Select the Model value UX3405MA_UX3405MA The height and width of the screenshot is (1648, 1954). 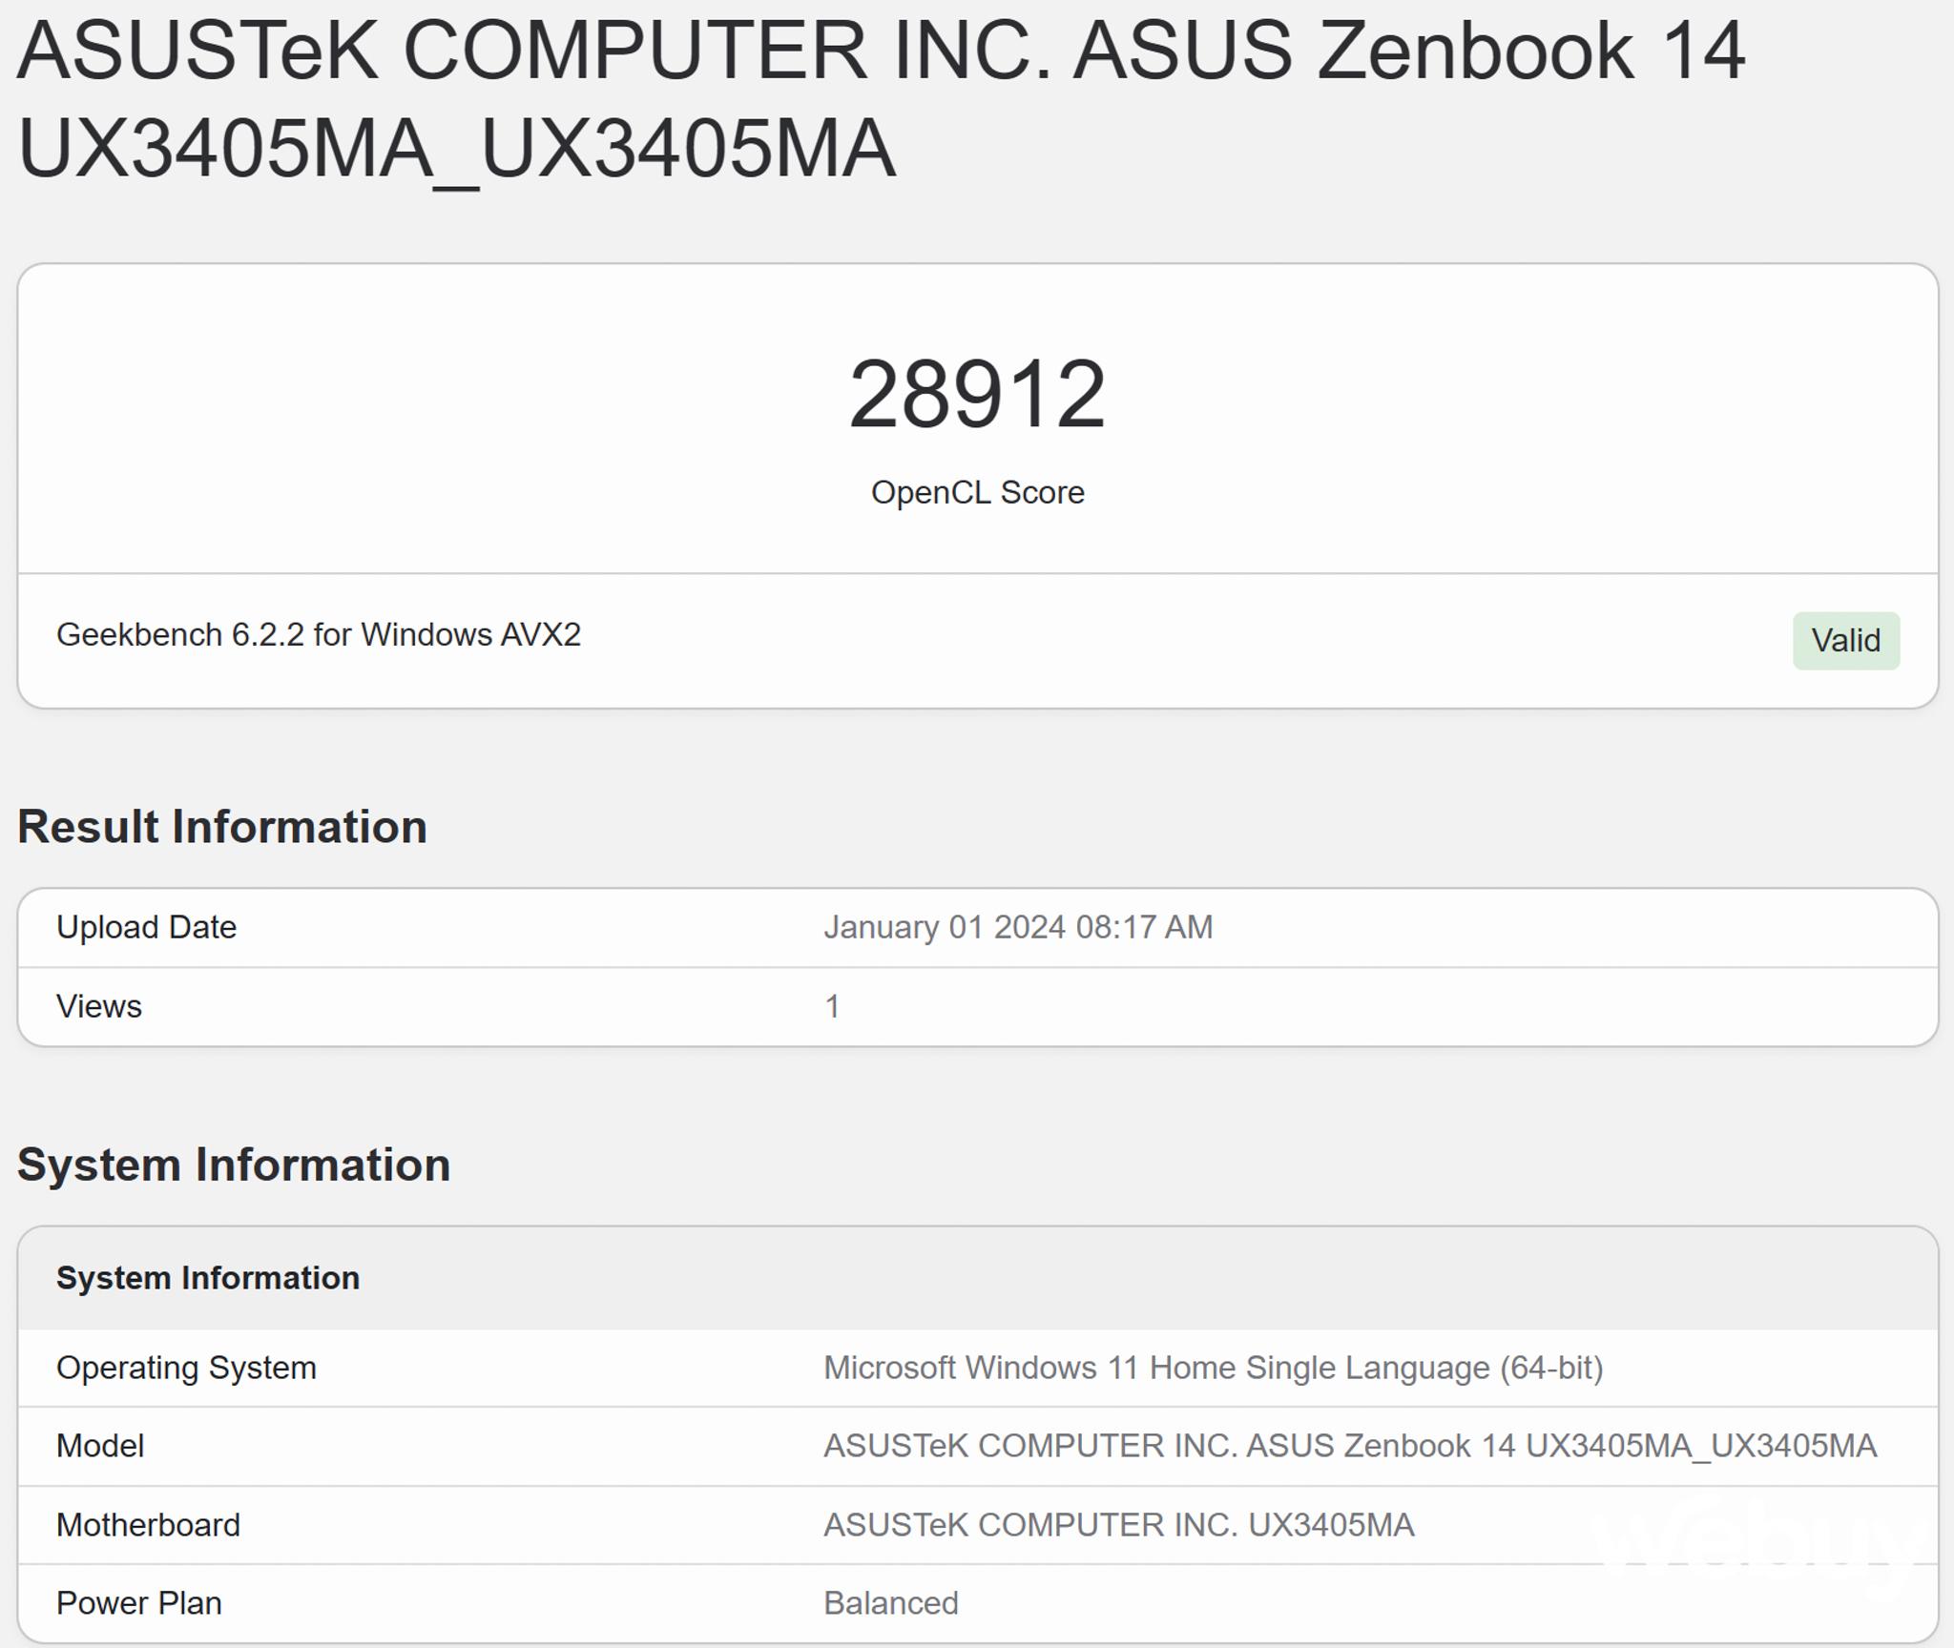pyautogui.click(x=1350, y=1446)
